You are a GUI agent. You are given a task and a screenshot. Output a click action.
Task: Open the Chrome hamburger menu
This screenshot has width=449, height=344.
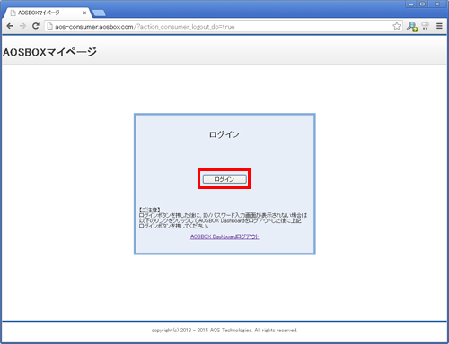point(439,26)
